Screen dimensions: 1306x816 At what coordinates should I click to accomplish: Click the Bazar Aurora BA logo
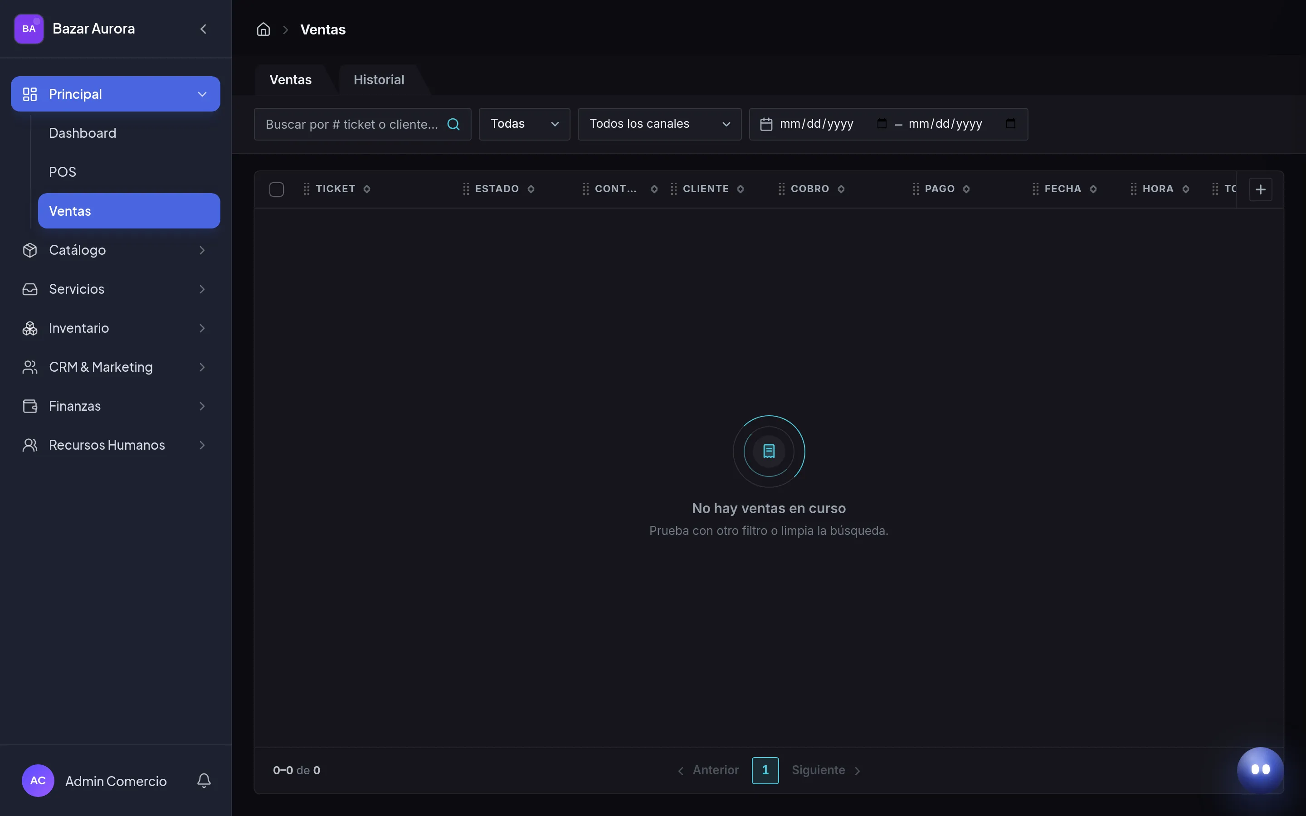tap(29, 29)
